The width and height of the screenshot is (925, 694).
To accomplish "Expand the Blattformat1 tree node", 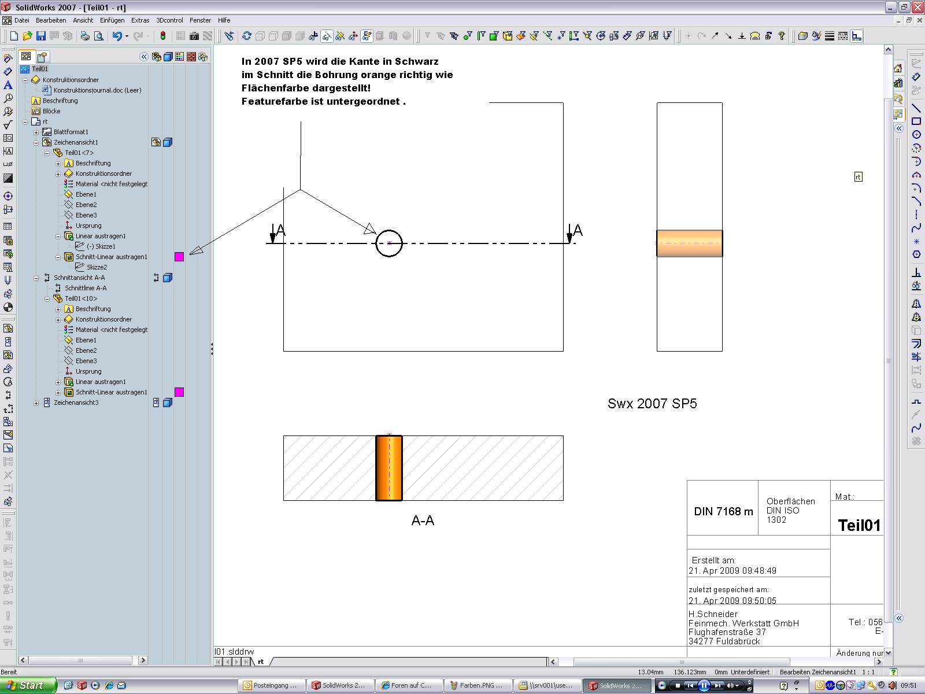I will [x=36, y=132].
